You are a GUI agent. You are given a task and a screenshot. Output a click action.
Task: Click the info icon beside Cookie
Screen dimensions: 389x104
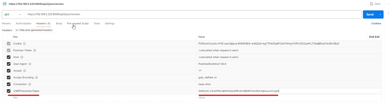(24, 44)
